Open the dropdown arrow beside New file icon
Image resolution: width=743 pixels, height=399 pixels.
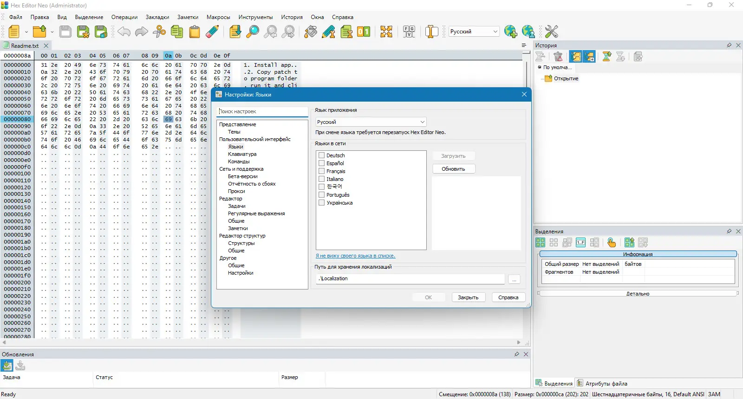tap(26, 32)
